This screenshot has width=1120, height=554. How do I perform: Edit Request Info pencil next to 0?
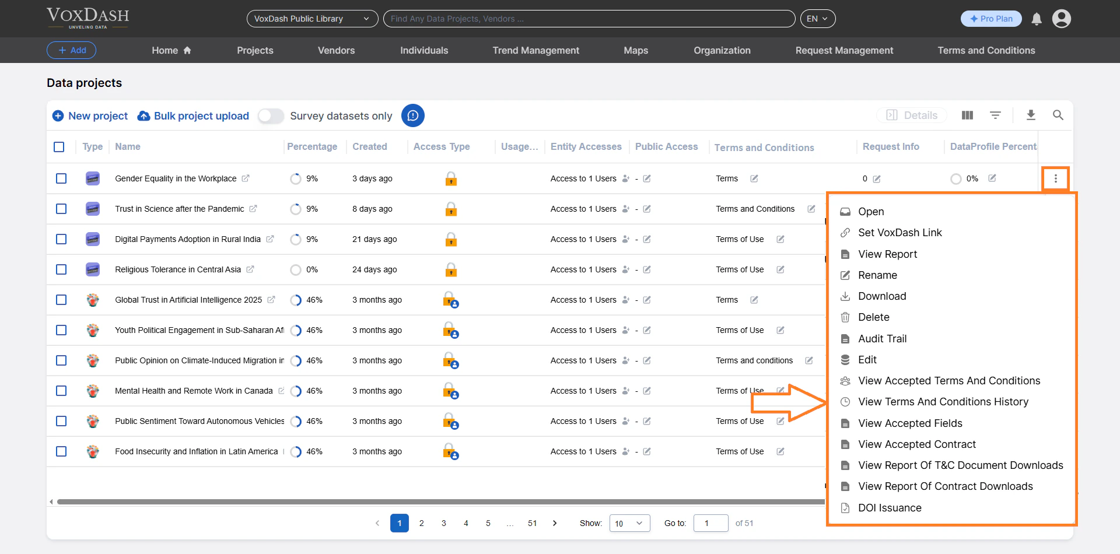[x=877, y=179]
